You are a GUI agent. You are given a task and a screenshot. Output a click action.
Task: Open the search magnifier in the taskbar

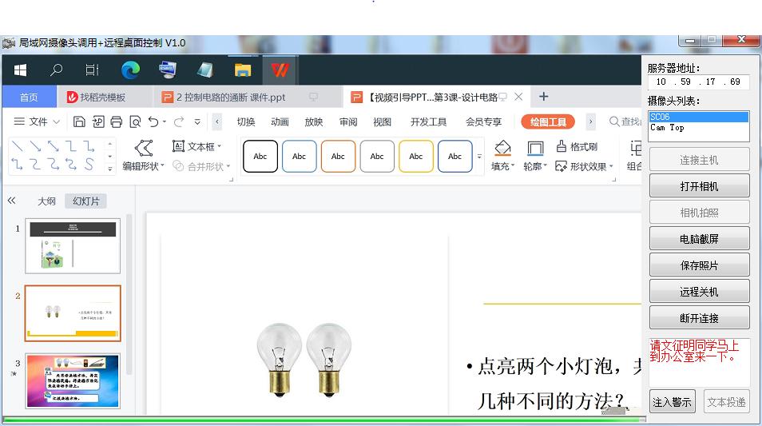click(57, 70)
